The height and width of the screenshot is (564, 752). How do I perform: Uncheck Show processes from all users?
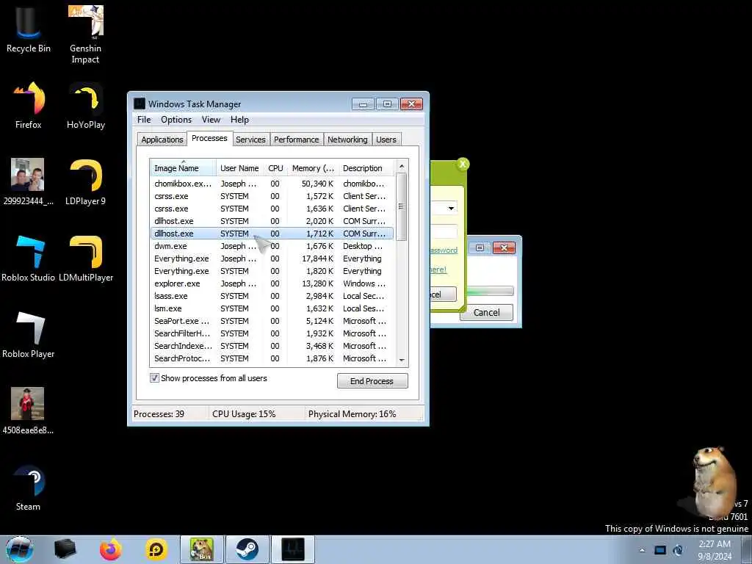[154, 378]
